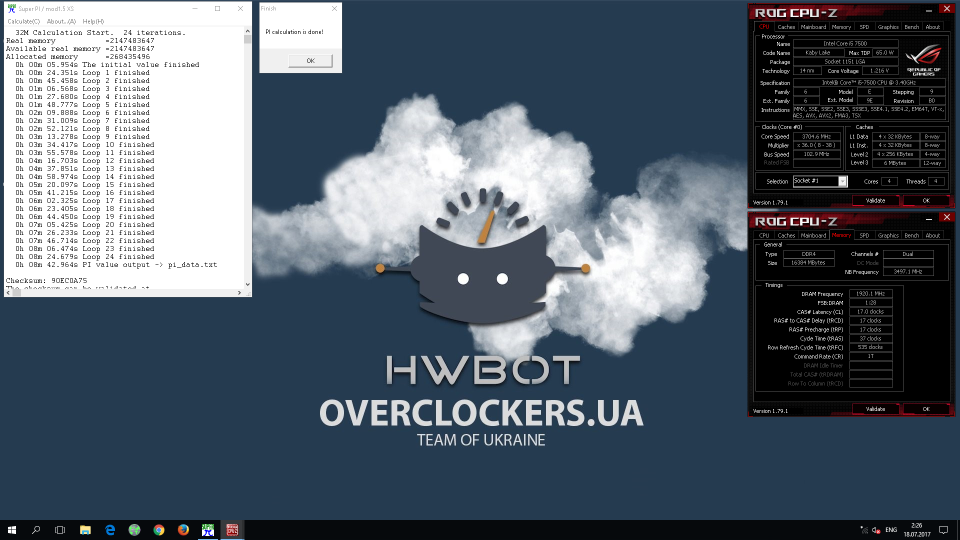Switch to ROG CPU-Z taskbar icon

232,530
